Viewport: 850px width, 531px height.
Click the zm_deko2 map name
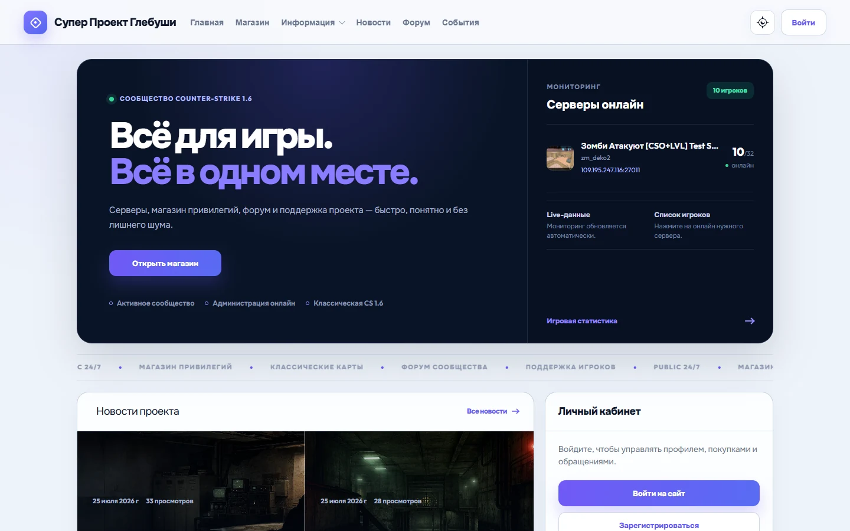pyautogui.click(x=596, y=158)
